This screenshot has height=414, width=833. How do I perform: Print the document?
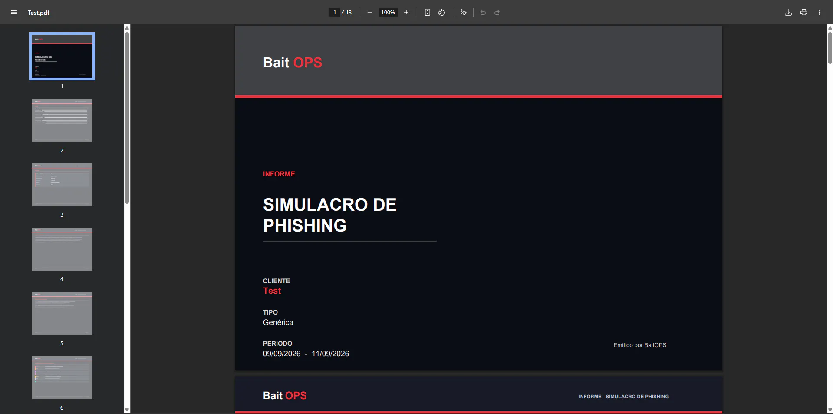pos(804,12)
